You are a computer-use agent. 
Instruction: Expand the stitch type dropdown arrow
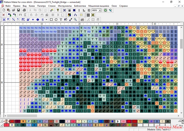pyautogui.click(x=46, y=20)
